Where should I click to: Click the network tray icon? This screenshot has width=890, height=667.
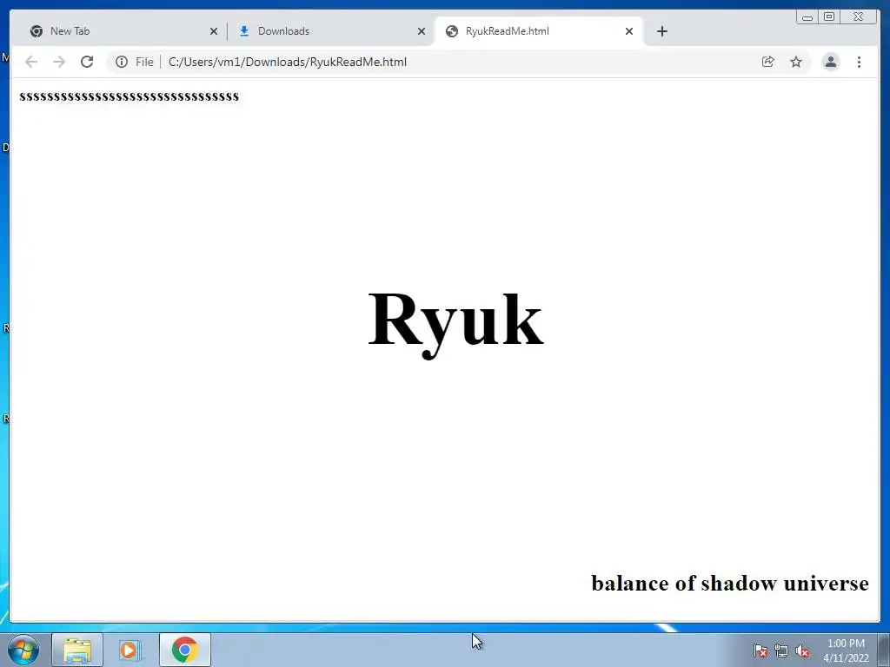(781, 650)
